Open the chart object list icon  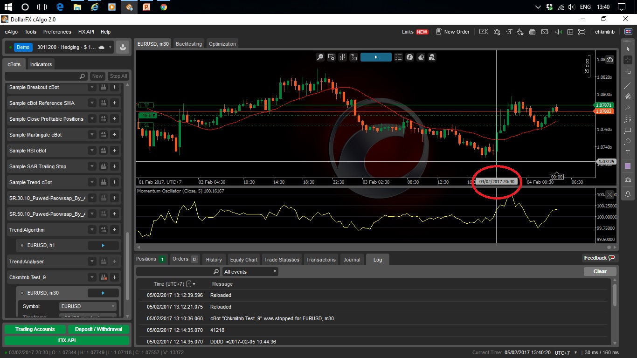(x=398, y=57)
